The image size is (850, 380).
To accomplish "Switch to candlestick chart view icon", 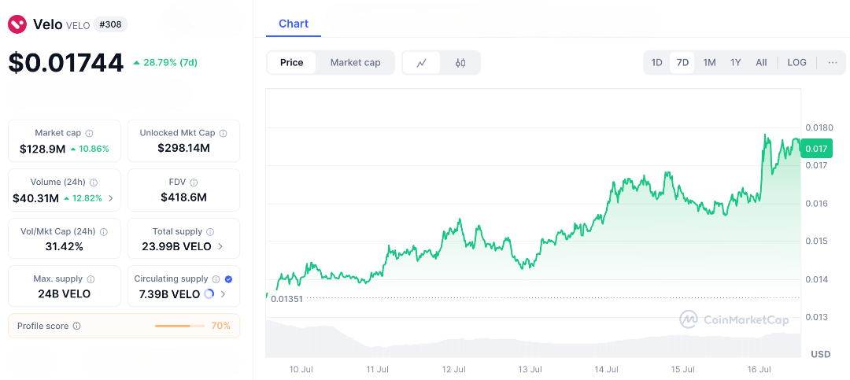I will click(460, 63).
